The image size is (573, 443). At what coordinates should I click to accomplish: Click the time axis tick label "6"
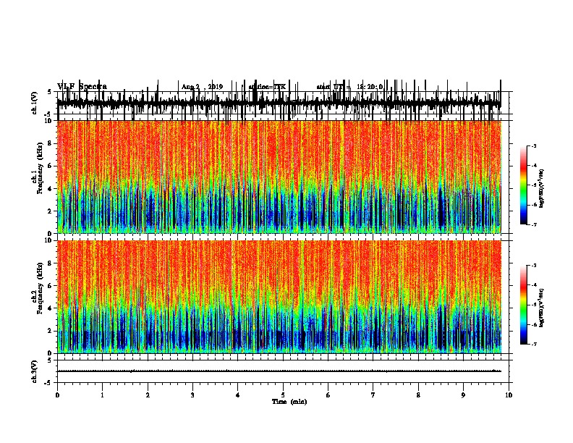click(x=328, y=395)
